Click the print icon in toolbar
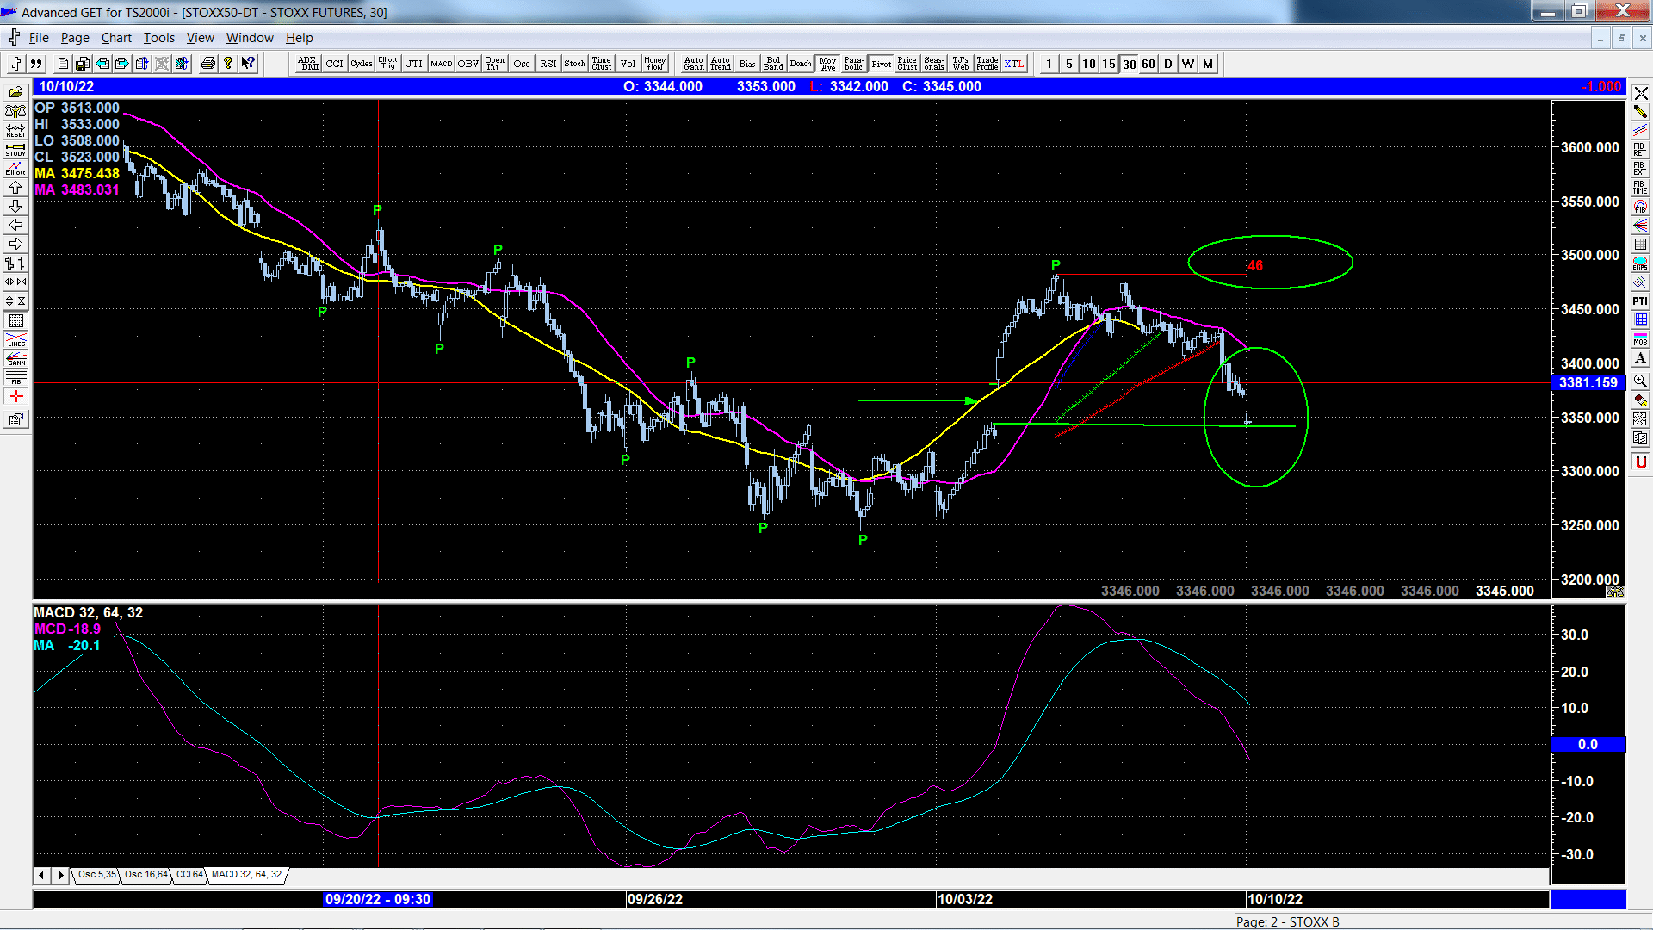 [x=207, y=64]
